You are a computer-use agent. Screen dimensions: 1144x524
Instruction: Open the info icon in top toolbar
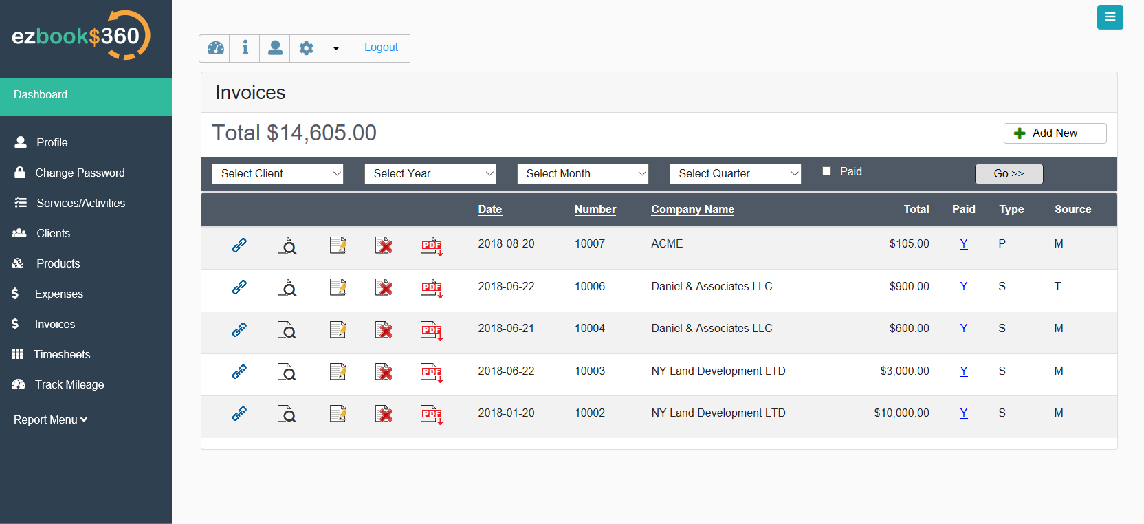tap(245, 48)
